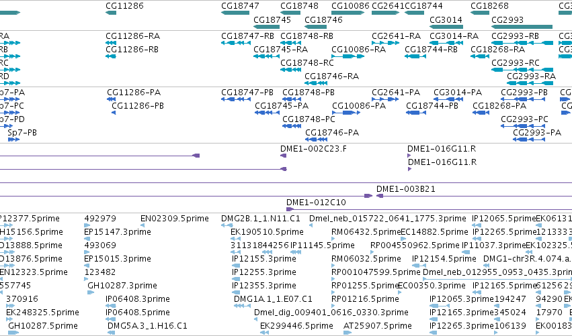This screenshot has height=336, width=572.
Task: Select the DME1-012C10 clone label
Action: click(x=316, y=203)
